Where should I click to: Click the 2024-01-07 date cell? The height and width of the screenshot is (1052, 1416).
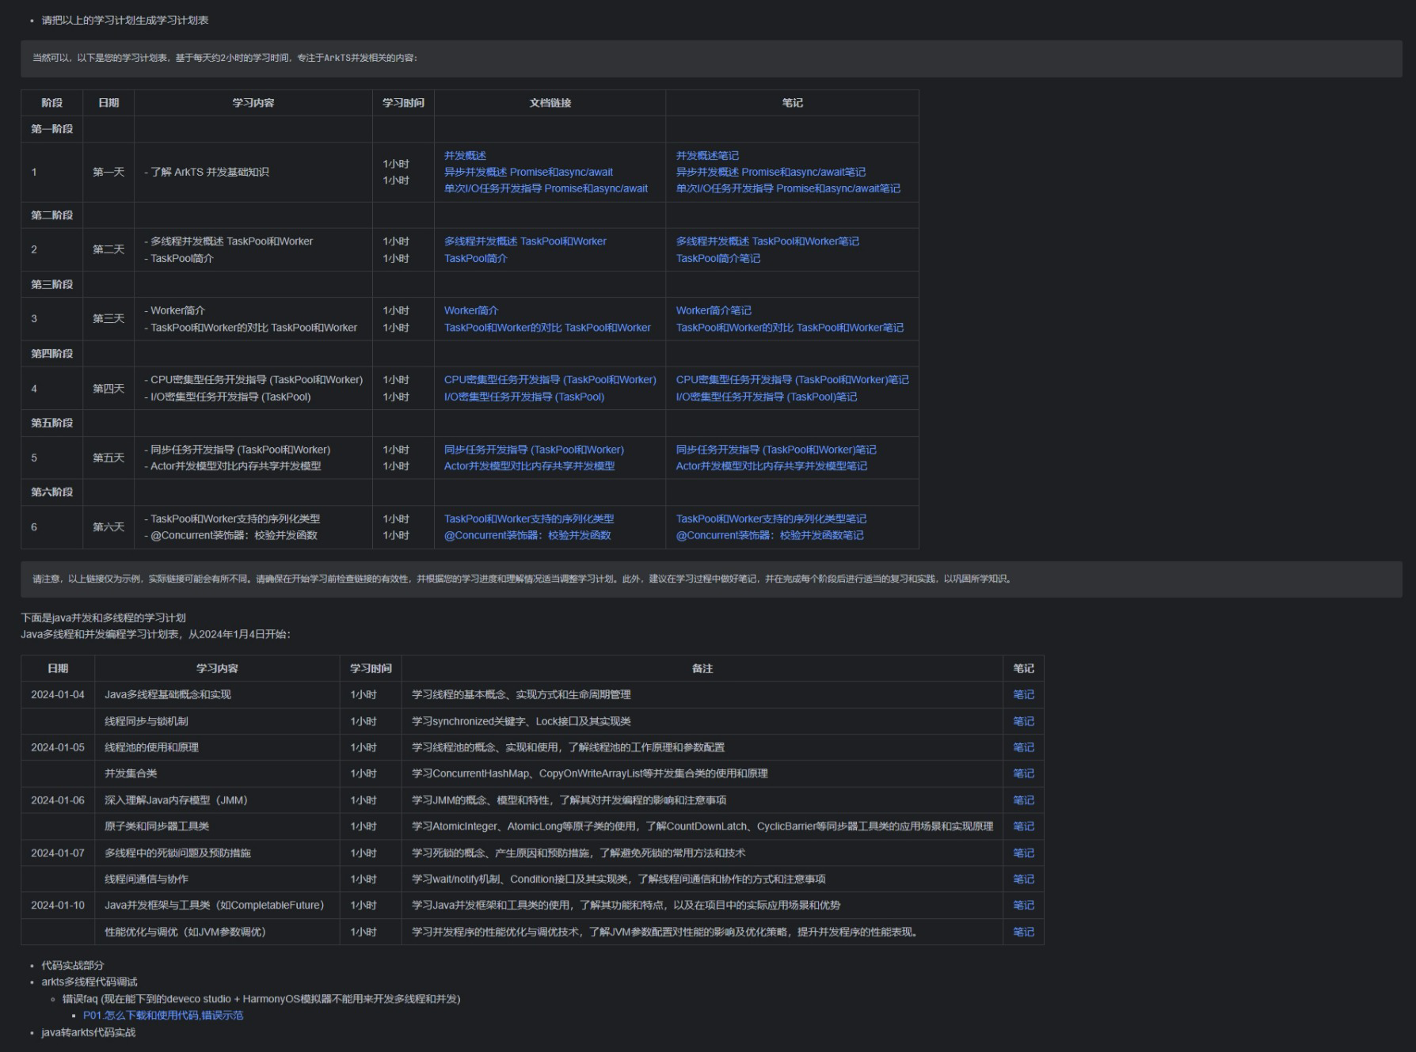tap(58, 854)
